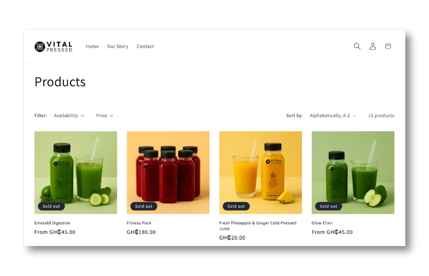Open the Emerald Digestive product title
Image resolution: width=429 pixels, height=276 pixels.
coord(52,223)
